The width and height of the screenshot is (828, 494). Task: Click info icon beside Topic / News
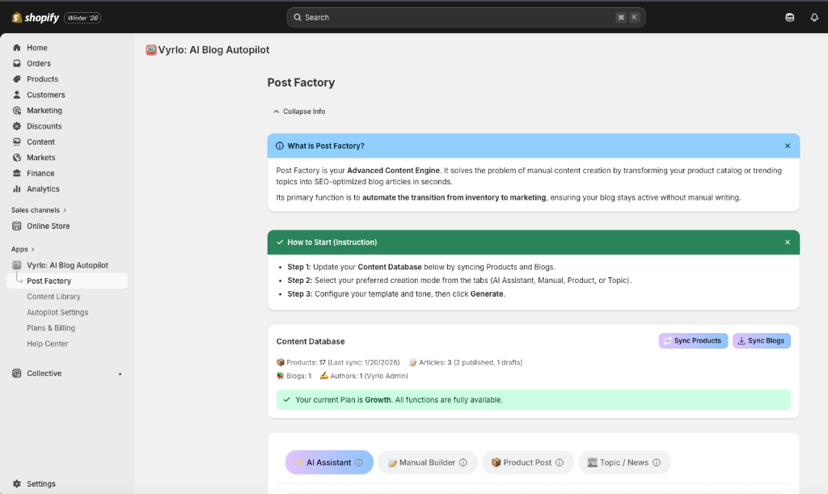click(657, 462)
